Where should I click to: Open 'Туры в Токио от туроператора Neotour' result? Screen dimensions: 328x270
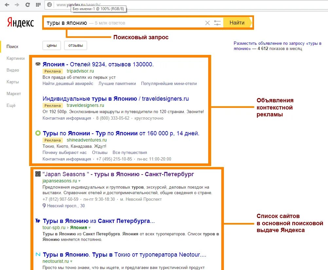(124, 255)
